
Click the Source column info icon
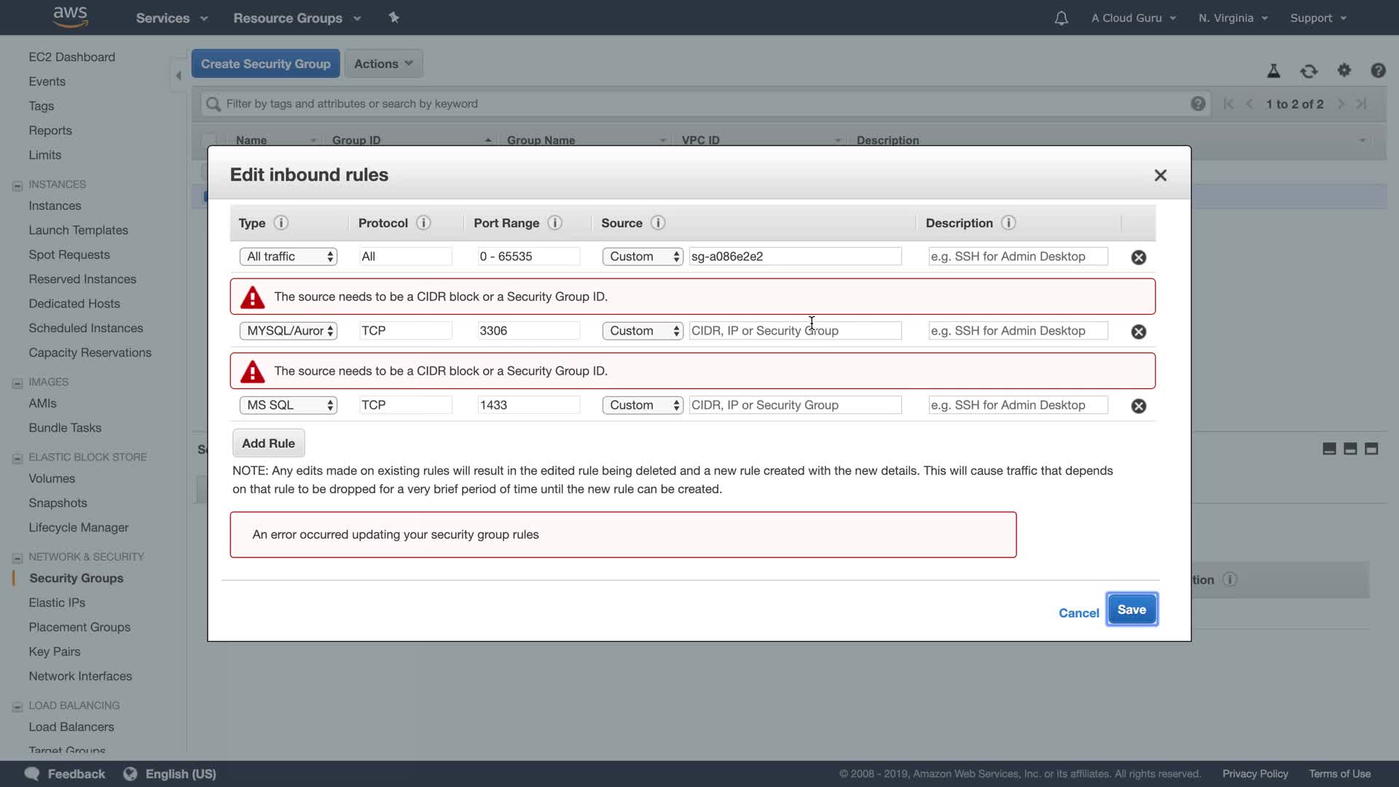657,223
